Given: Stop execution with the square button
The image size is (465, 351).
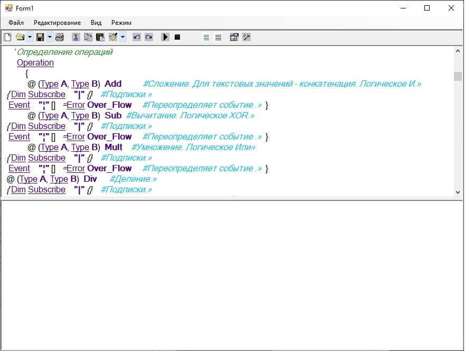Looking at the screenshot, I should click(x=177, y=37).
